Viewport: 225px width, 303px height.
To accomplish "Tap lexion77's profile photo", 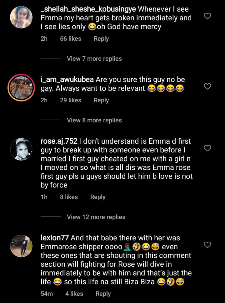I will point(21,246).
